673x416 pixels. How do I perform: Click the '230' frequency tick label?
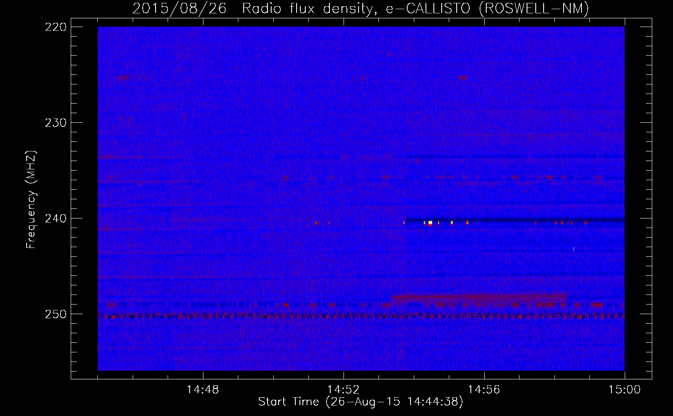[x=55, y=123]
